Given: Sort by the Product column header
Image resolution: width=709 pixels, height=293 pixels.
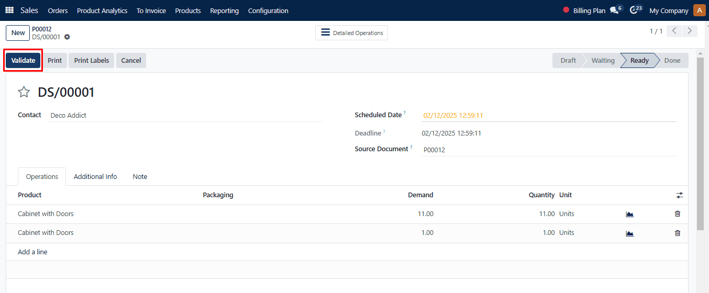Looking at the screenshot, I should 30,195.
